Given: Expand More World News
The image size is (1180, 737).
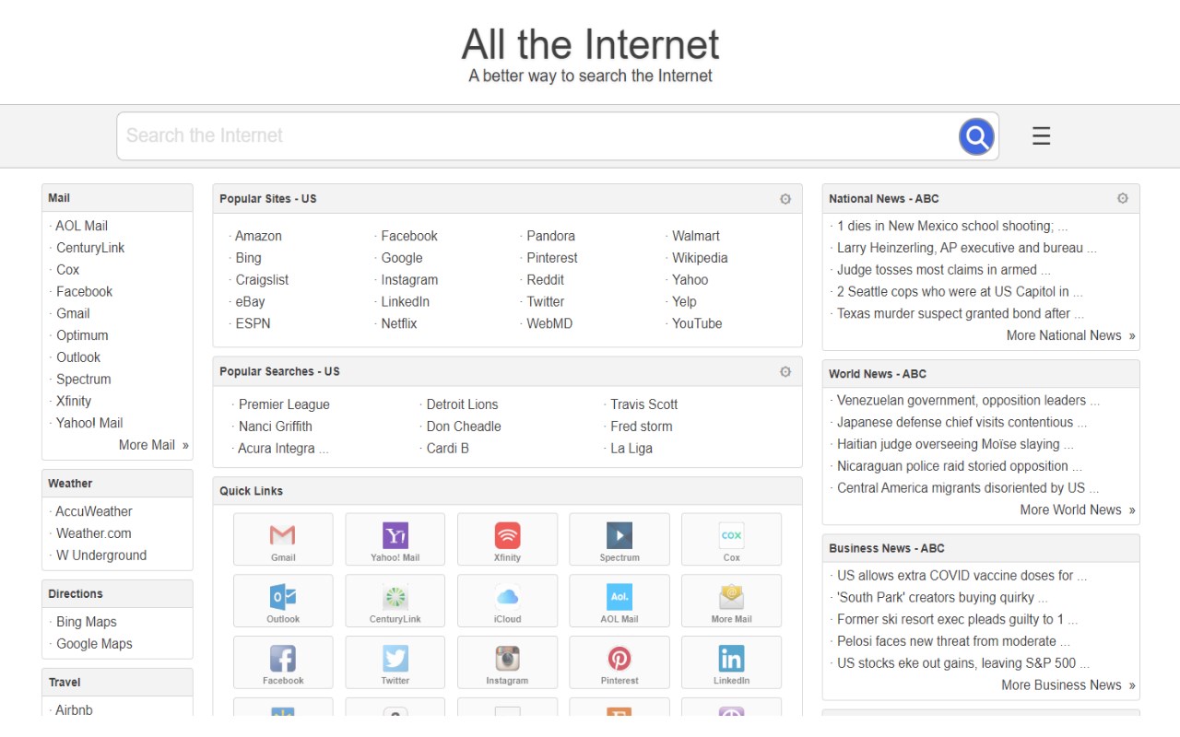Looking at the screenshot, I should (x=1077, y=509).
